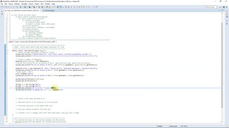Viewport: 229px width, 128px height.
Task: Collapse the main method fold marker
Action: click(8, 50)
